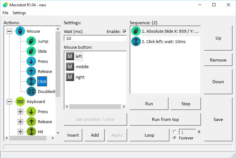Collapse the Mouse tree node
The height and width of the screenshot is (158, 236).
(x=9, y=31)
